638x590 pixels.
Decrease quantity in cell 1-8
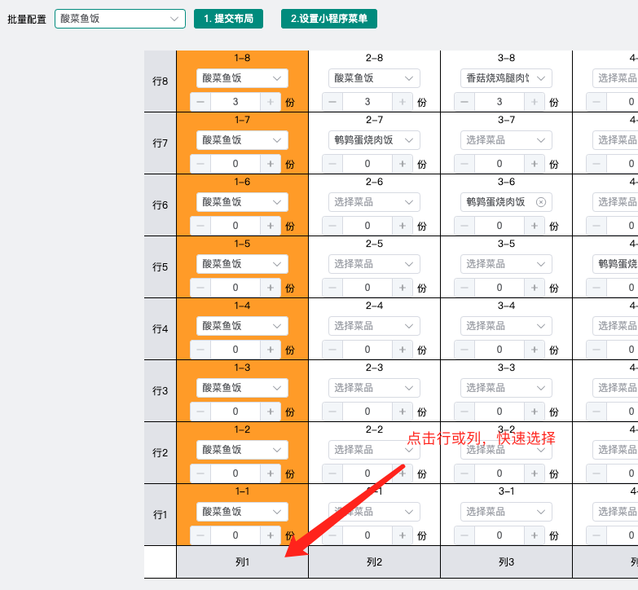pyautogui.click(x=200, y=102)
